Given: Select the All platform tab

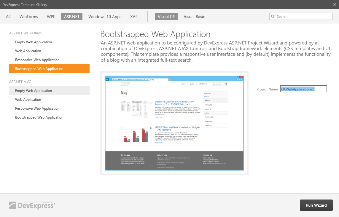Looking at the screenshot, I should [x=8, y=17].
